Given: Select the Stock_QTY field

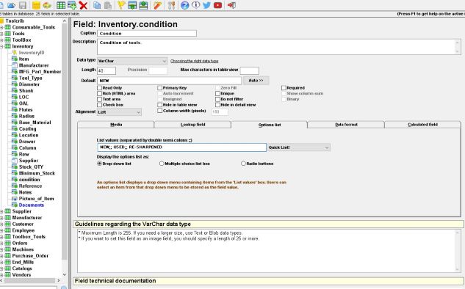Looking at the screenshot, I should pos(31,167).
